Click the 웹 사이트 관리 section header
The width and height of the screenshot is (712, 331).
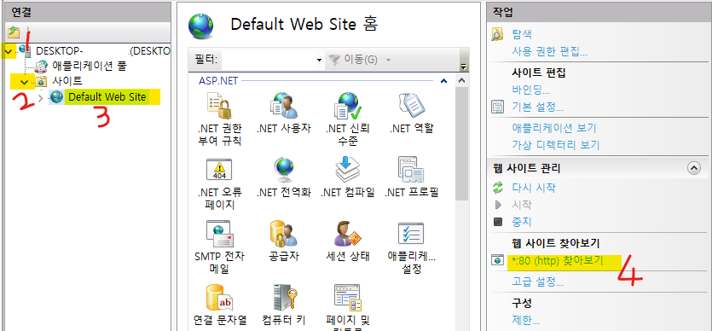[x=527, y=168]
